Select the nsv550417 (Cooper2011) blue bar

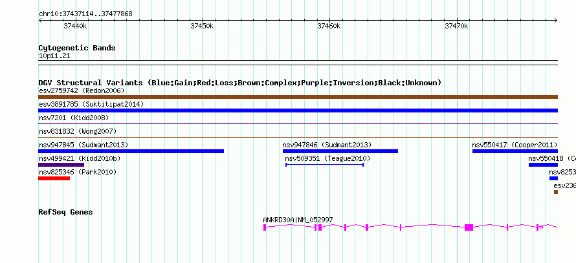click(515, 151)
